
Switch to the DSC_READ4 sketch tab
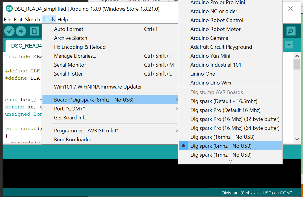[x=24, y=46]
